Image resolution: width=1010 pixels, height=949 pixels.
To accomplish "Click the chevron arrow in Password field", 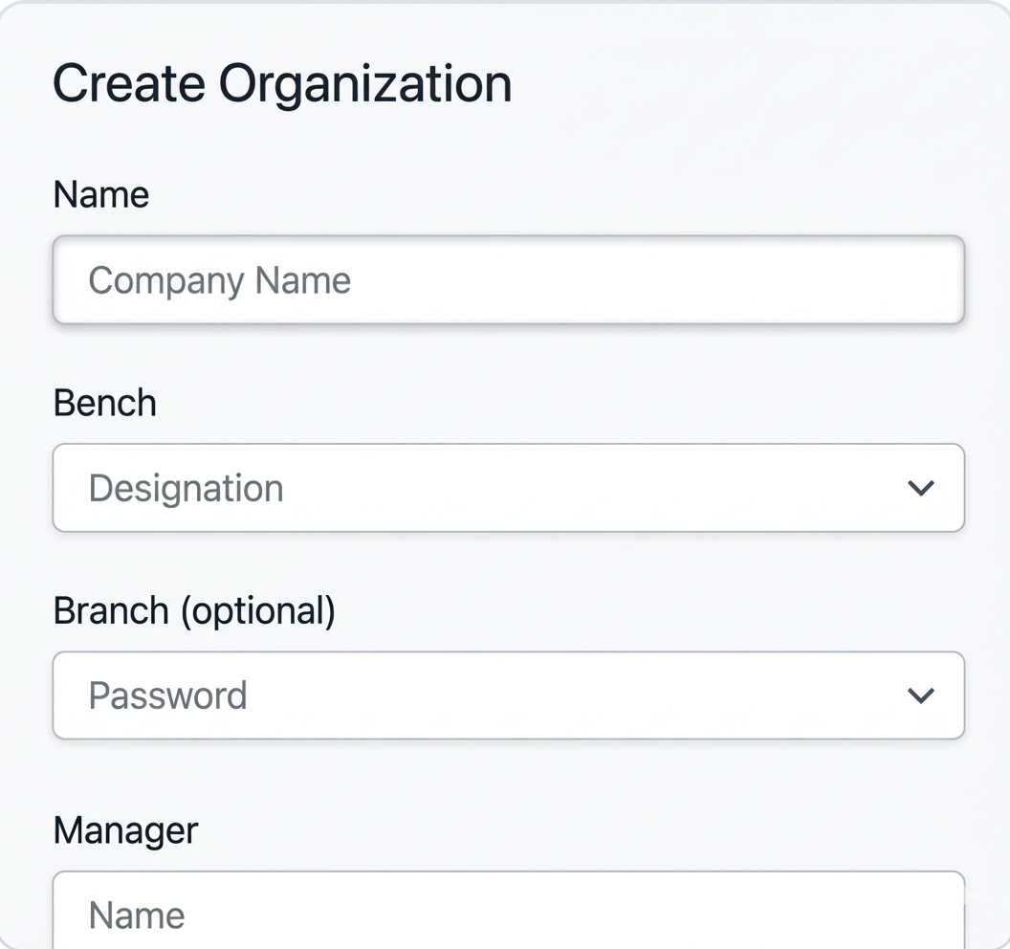I will 920,695.
